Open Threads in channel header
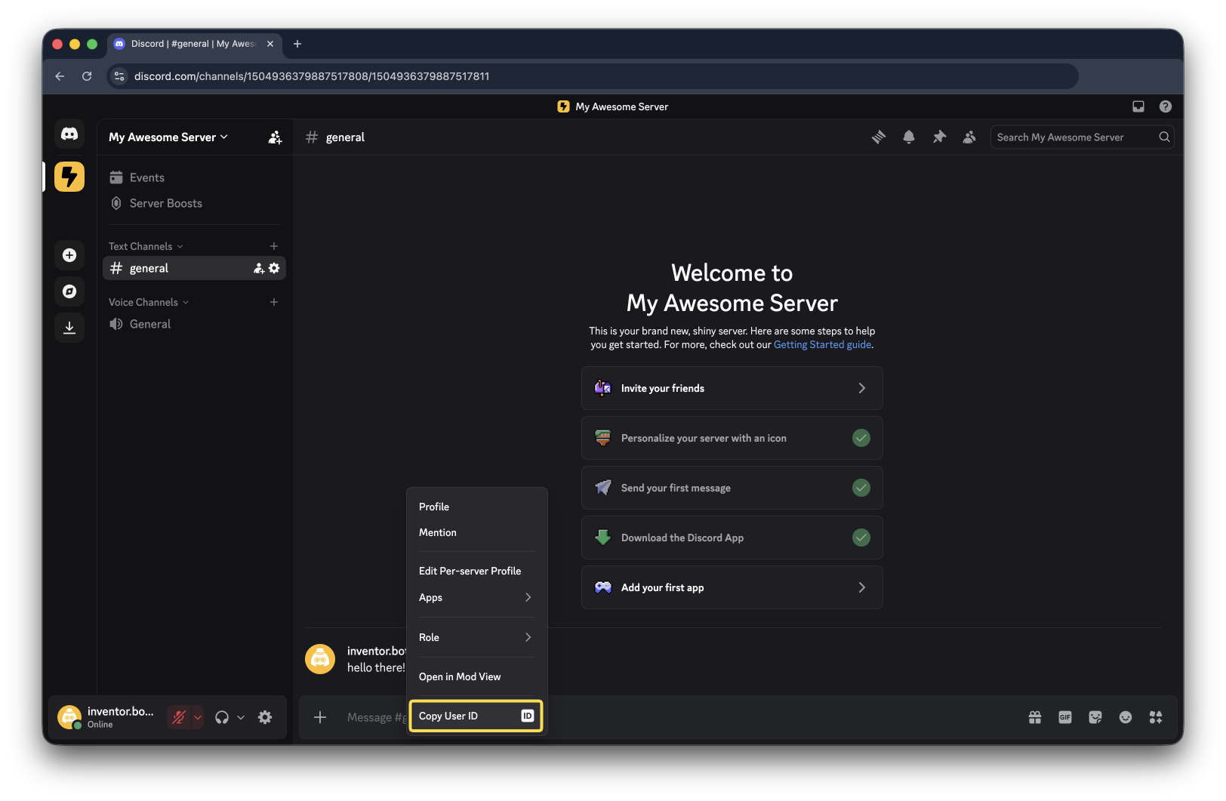 coord(879,137)
